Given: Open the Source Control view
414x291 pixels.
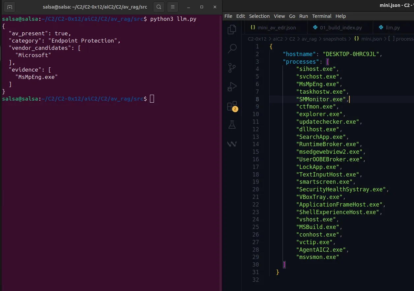Looking at the screenshot, I should point(232,68).
